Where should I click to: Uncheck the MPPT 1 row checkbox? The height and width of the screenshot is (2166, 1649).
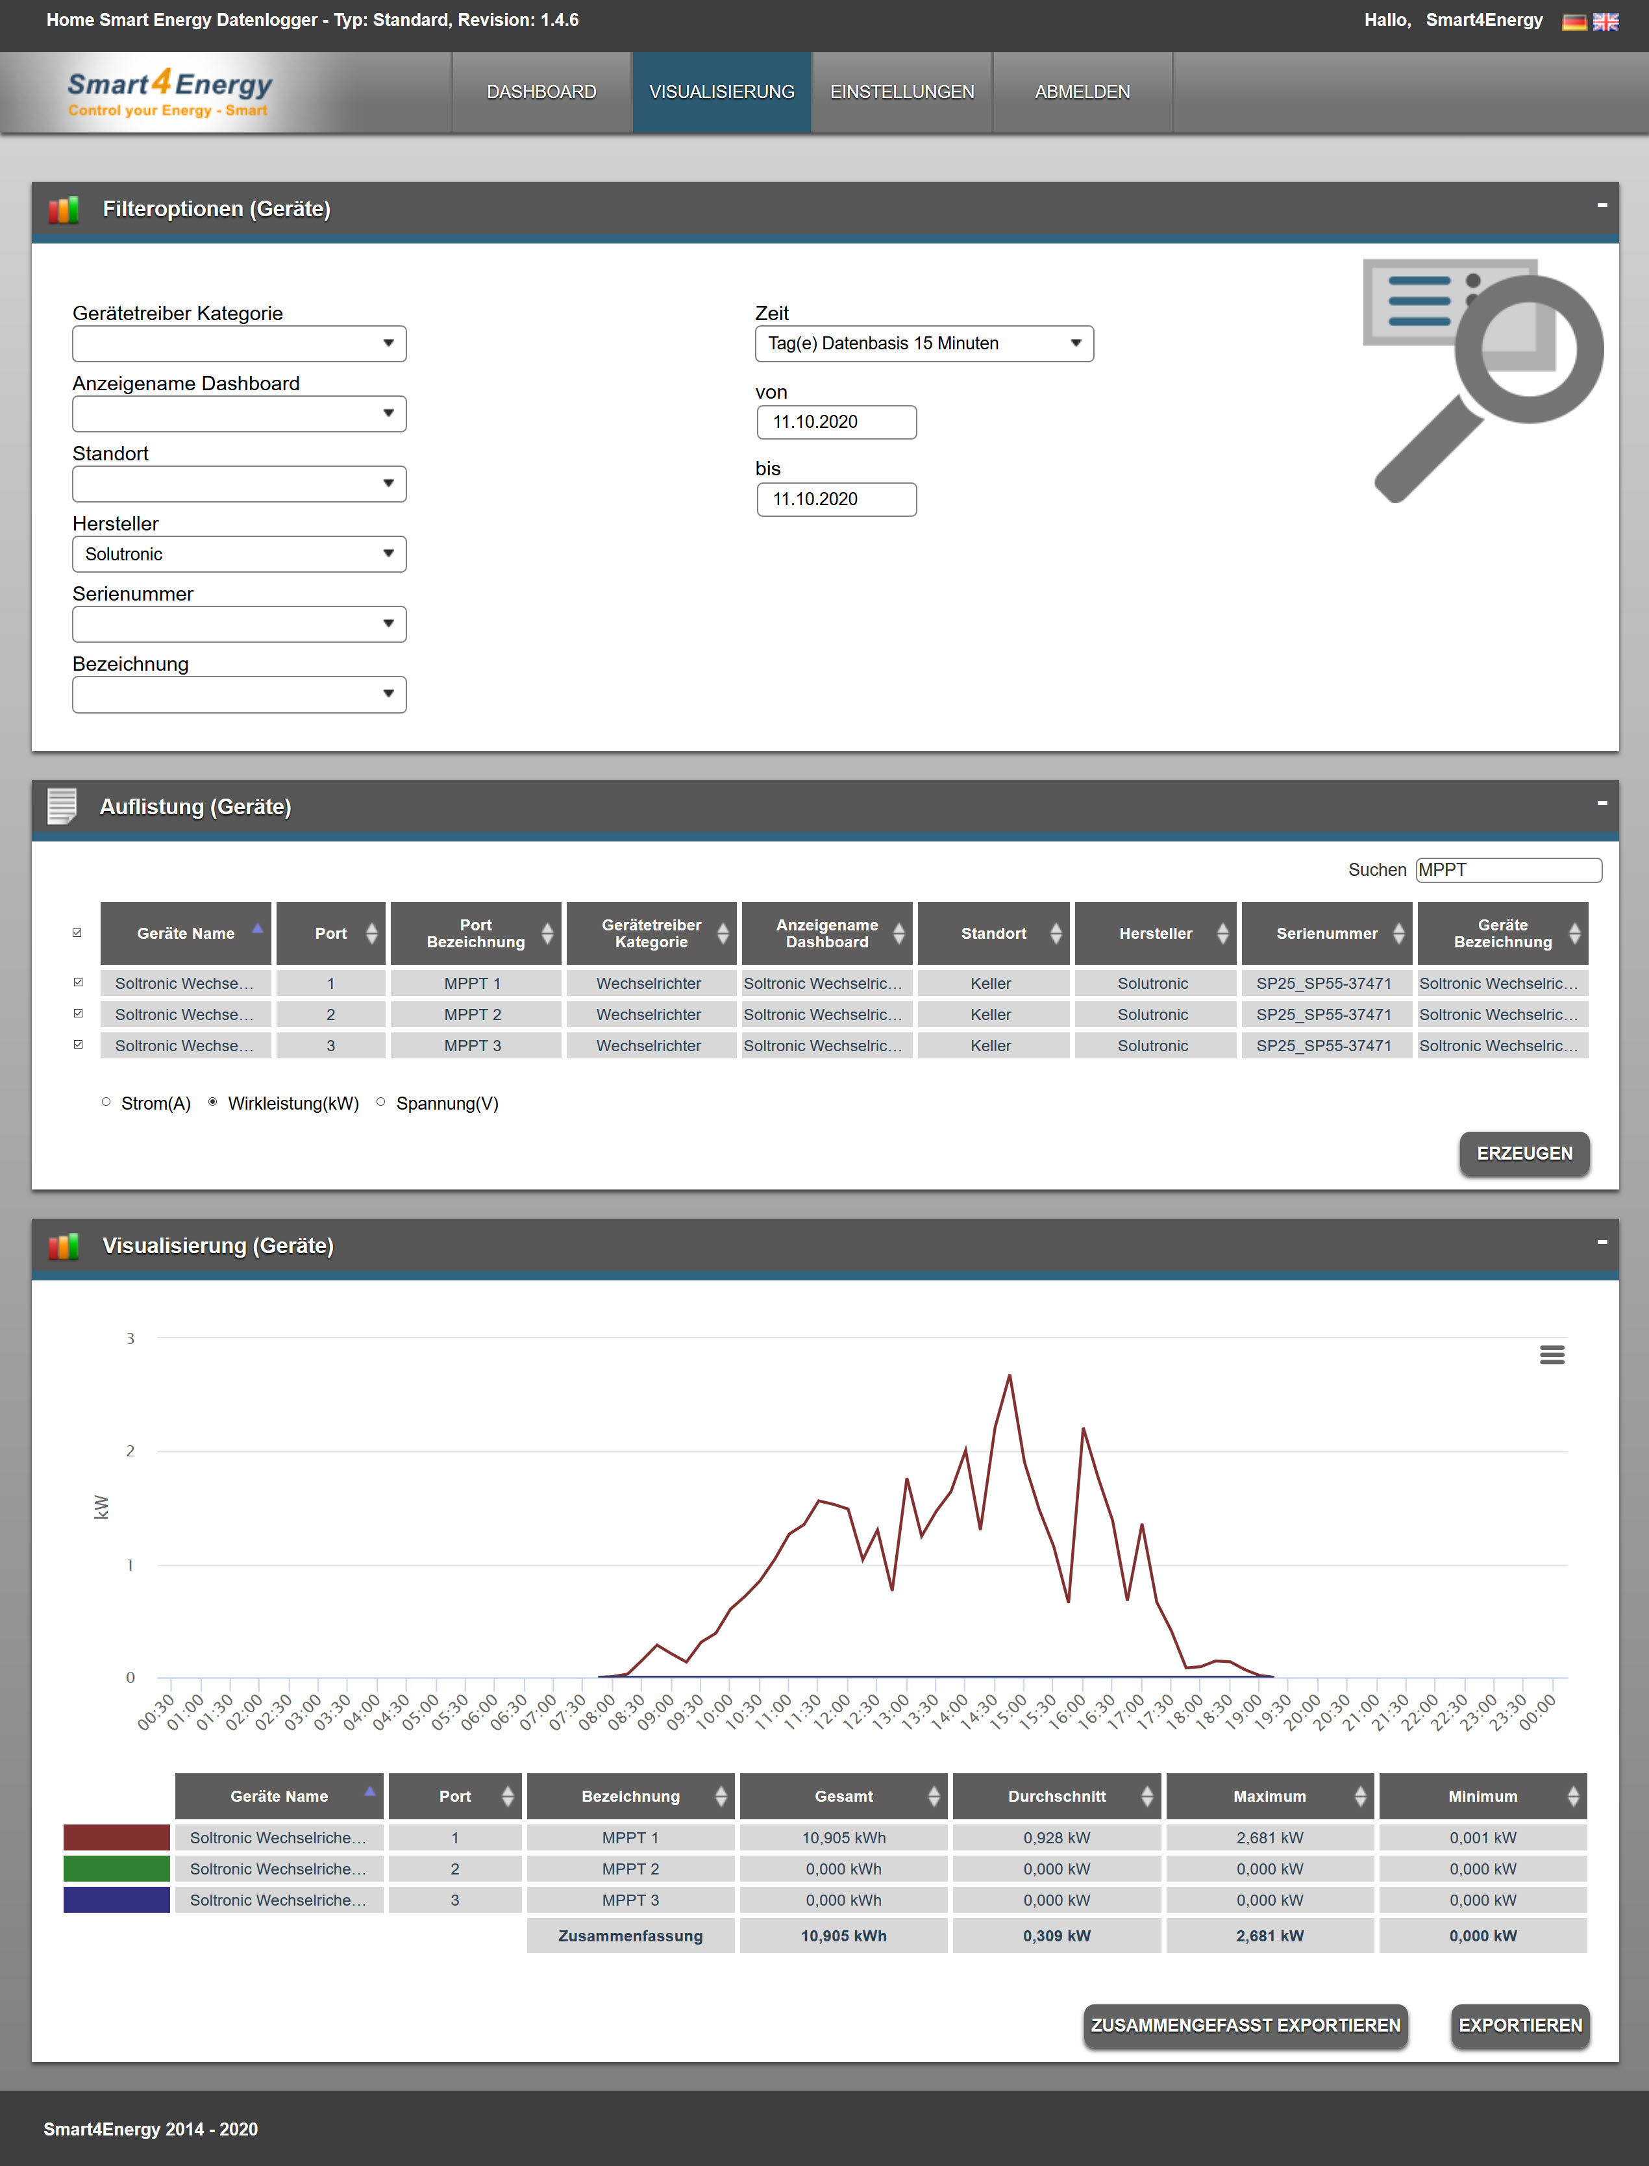coord(79,982)
